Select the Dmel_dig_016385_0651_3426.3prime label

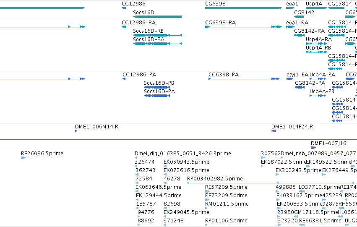(183, 154)
